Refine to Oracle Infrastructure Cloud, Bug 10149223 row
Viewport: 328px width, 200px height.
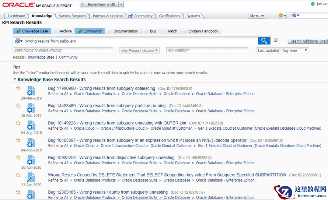(123, 128)
